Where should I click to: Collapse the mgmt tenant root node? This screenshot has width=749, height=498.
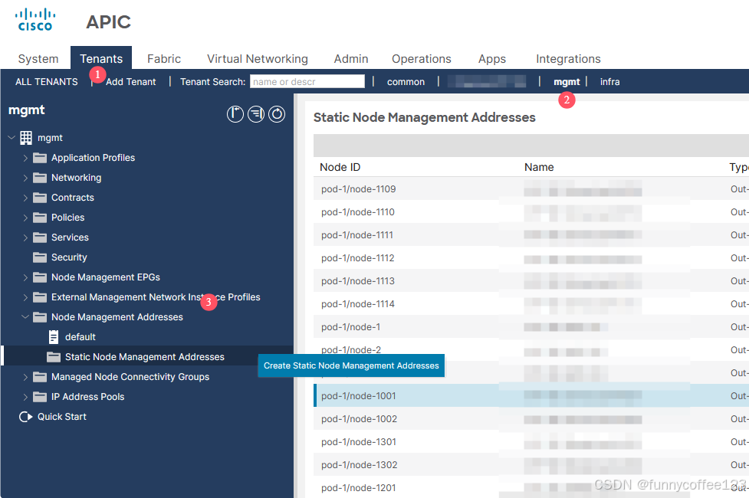12,137
